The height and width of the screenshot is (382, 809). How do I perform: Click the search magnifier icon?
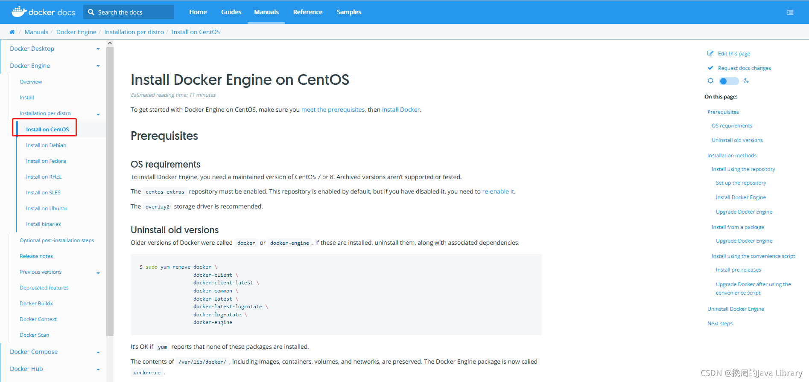pyautogui.click(x=91, y=12)
